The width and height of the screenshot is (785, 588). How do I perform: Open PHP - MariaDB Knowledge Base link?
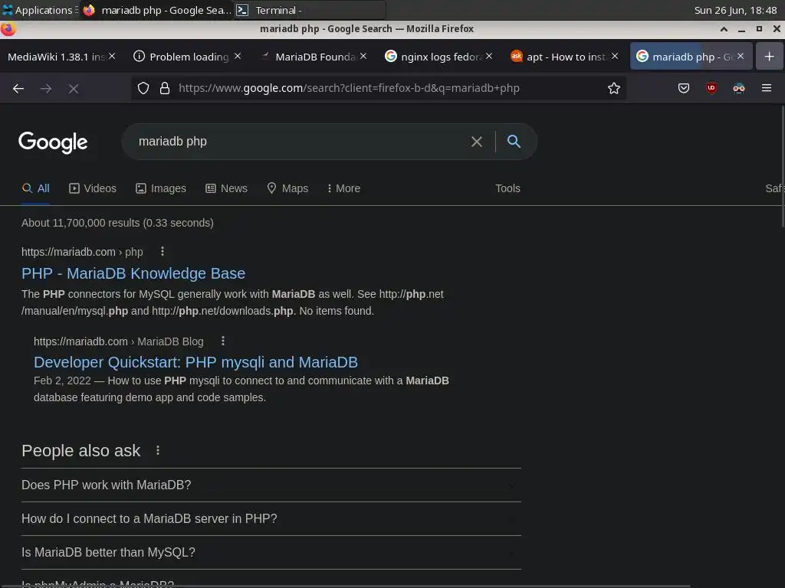(x=133, y=273)
